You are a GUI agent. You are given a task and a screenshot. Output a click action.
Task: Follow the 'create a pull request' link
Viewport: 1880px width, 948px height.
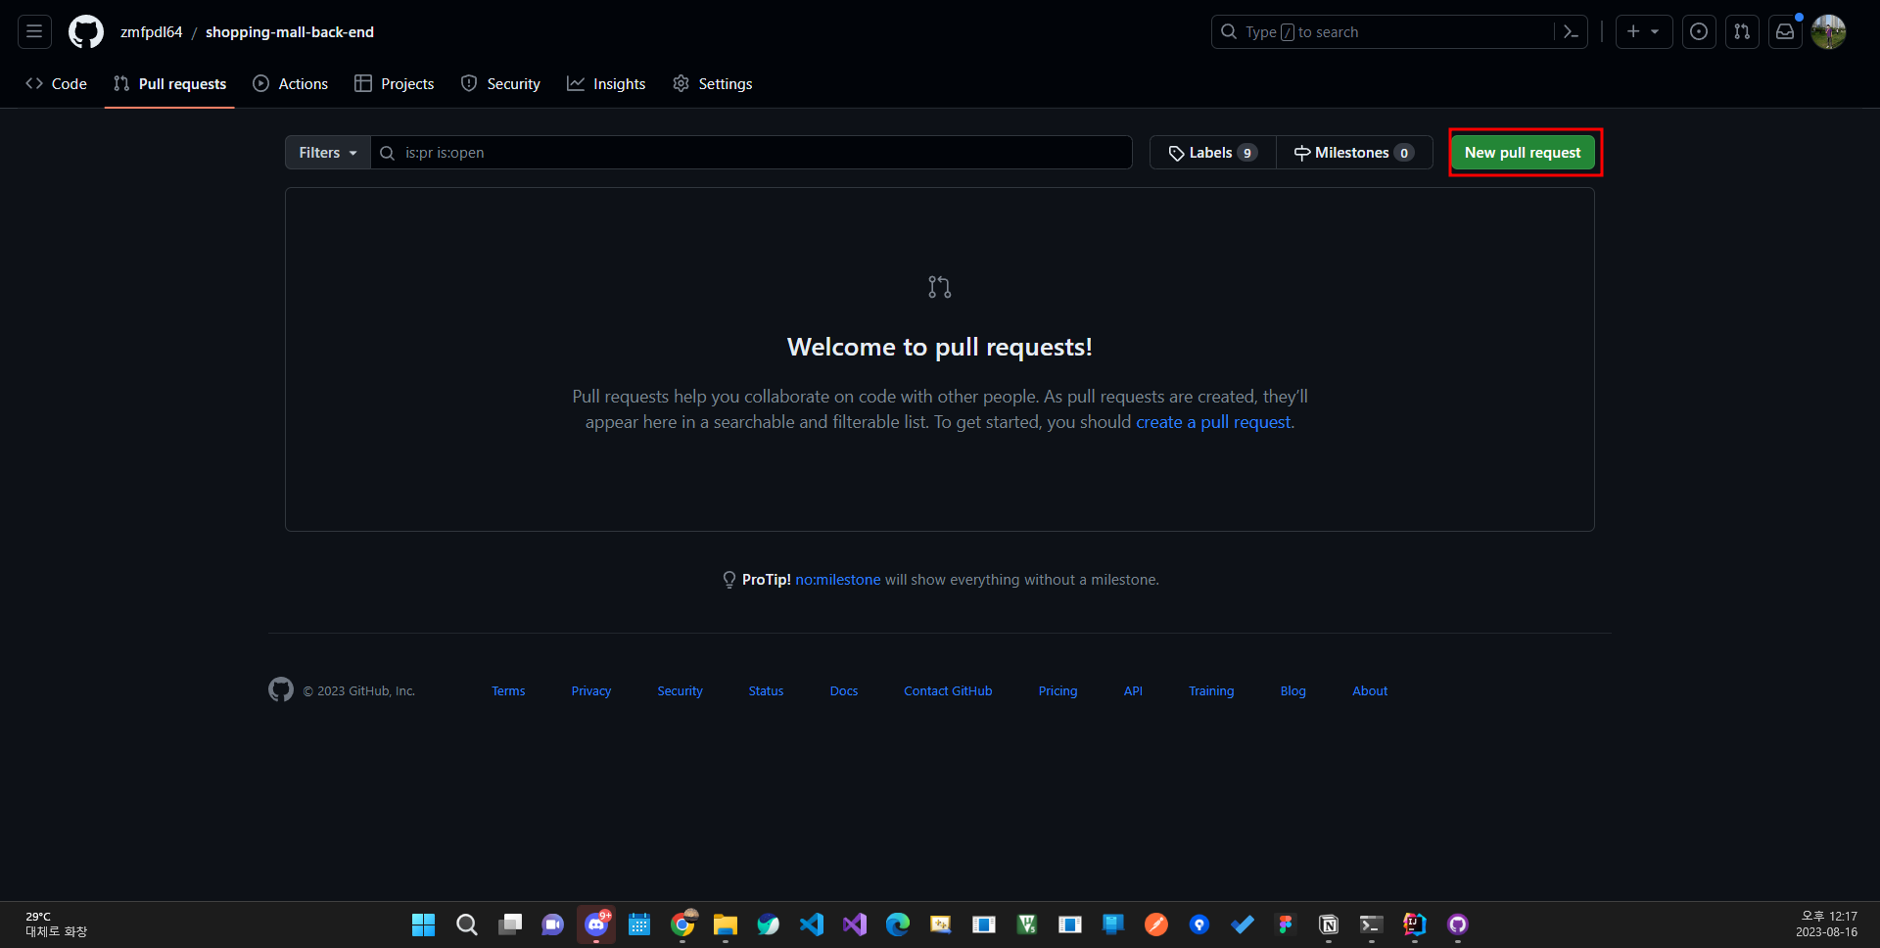tap(1213, 422)
